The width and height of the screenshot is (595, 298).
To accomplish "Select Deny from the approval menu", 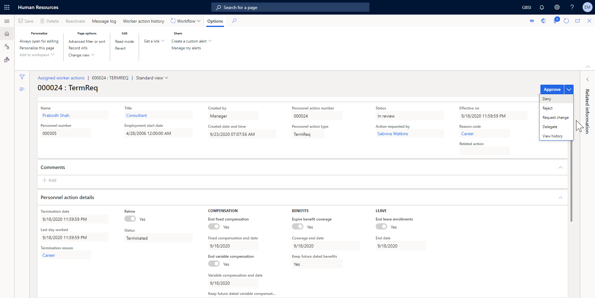I will click(x=548, y=99).
